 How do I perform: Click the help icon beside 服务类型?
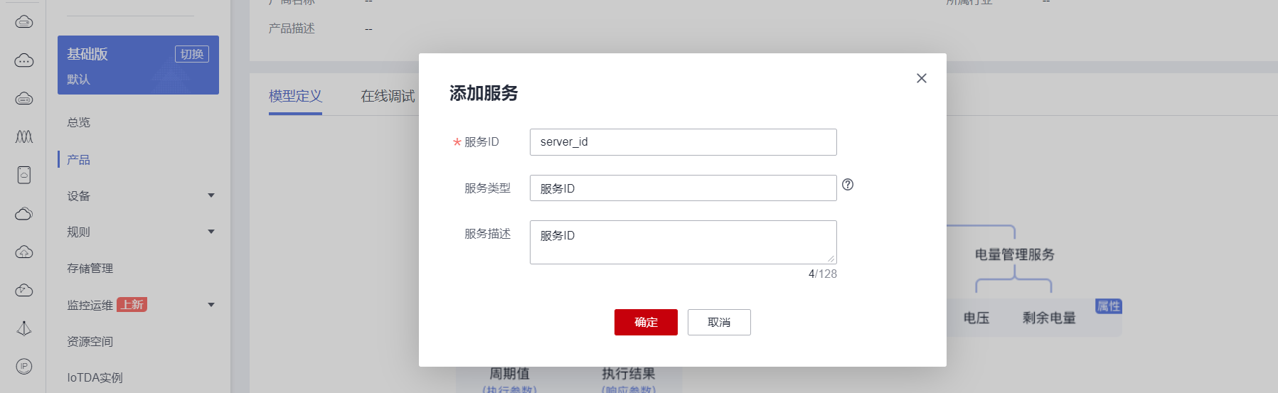click(x=848, y=185)
